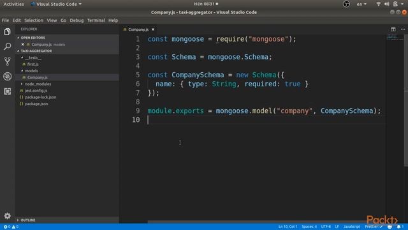Collapse the Open Editors section
This screenshot has width=408, height=230.
click(x=33, y=38)
